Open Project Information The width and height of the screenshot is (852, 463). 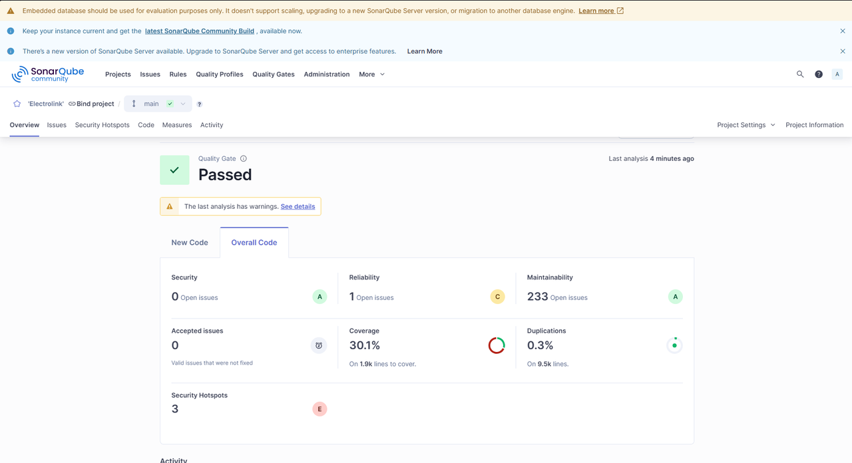pyautogui.click(x=815, y=125)
